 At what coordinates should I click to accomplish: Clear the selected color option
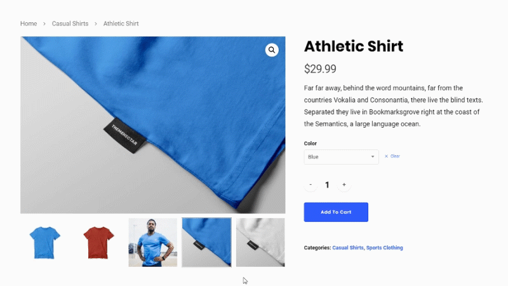click(x=392, y=156)
